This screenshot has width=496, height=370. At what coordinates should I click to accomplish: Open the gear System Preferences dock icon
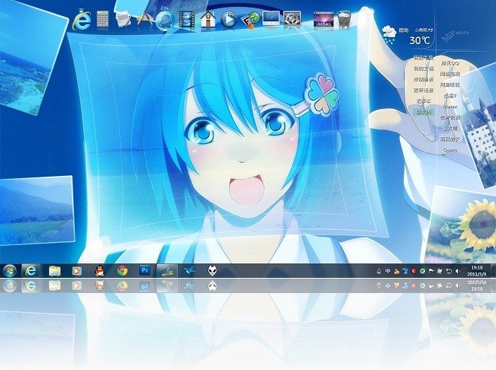pos(291,20)
